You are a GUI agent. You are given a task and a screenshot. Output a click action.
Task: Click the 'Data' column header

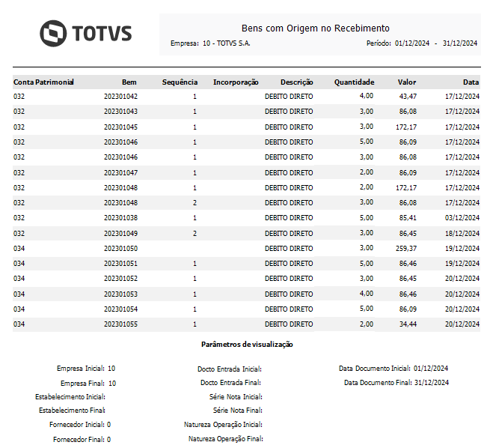tap(471, 82)
